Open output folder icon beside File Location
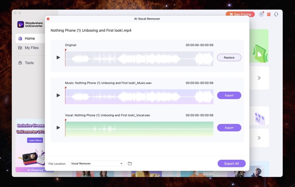The image size is (295, 187). 130,163
